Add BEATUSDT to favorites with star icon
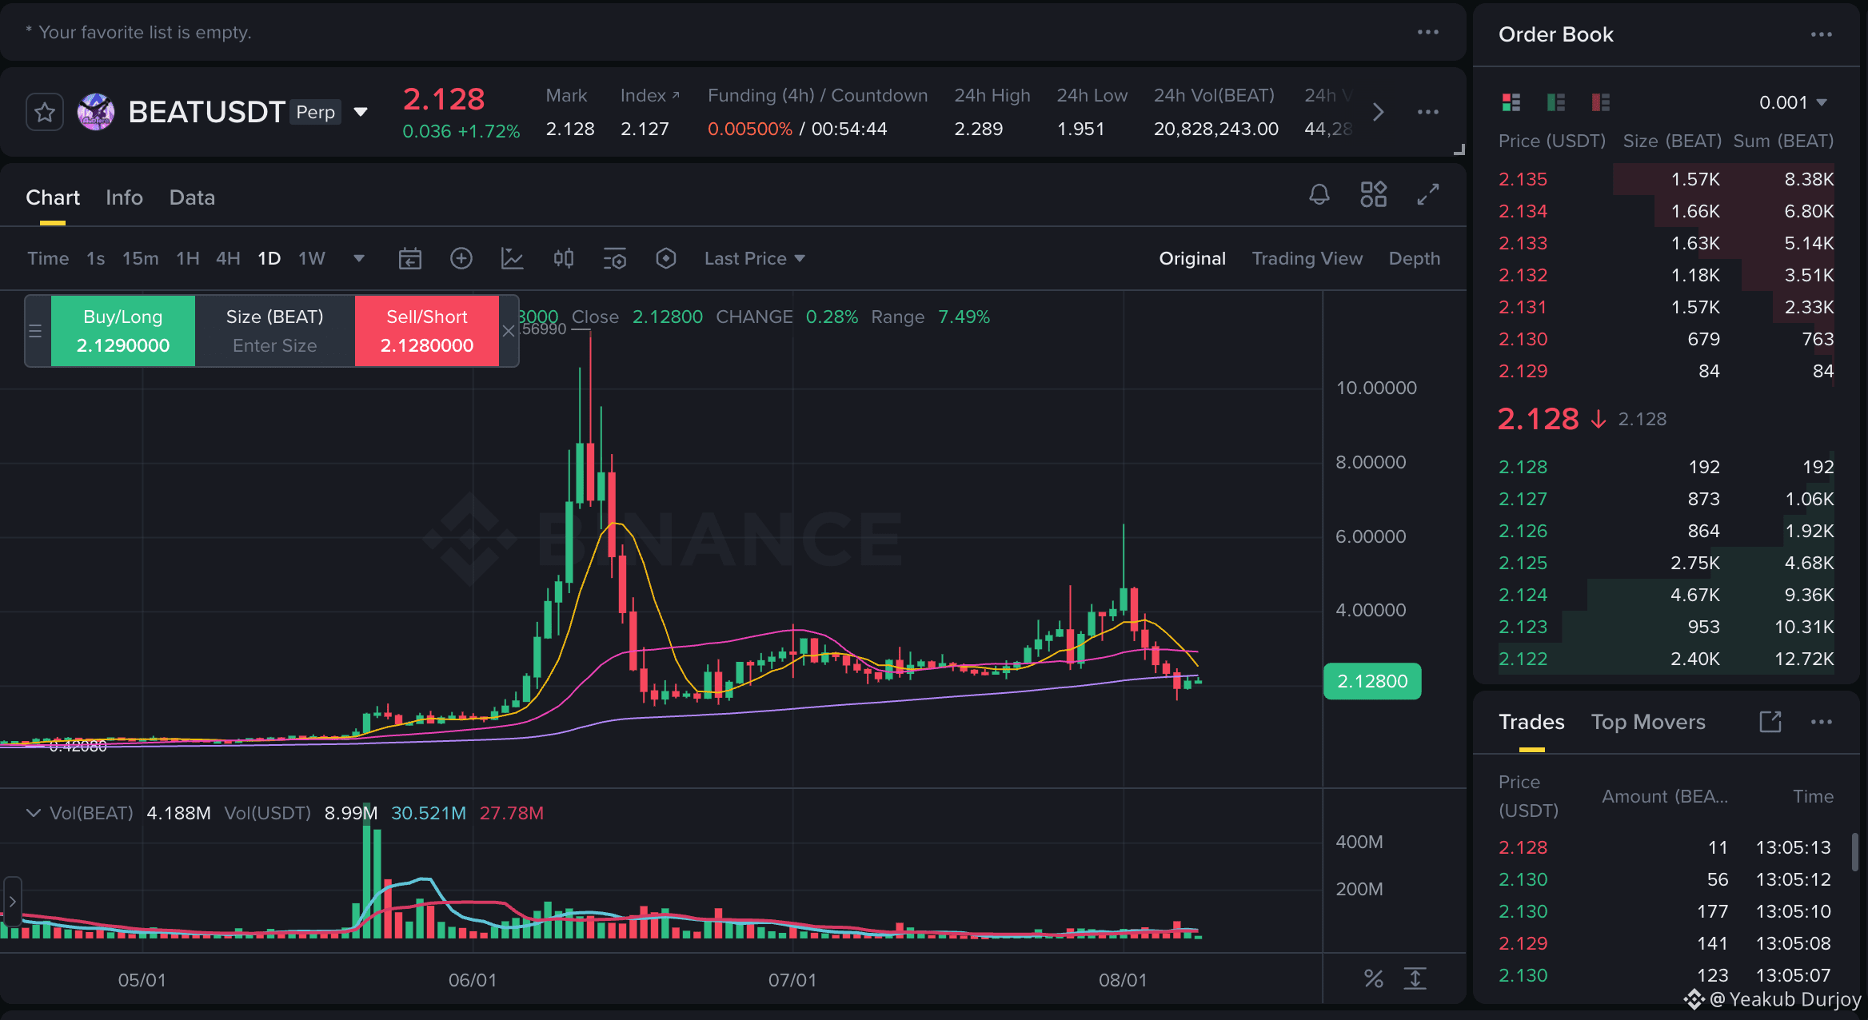The height and width of the screenshot is (1020, 1868). point(45,112)
